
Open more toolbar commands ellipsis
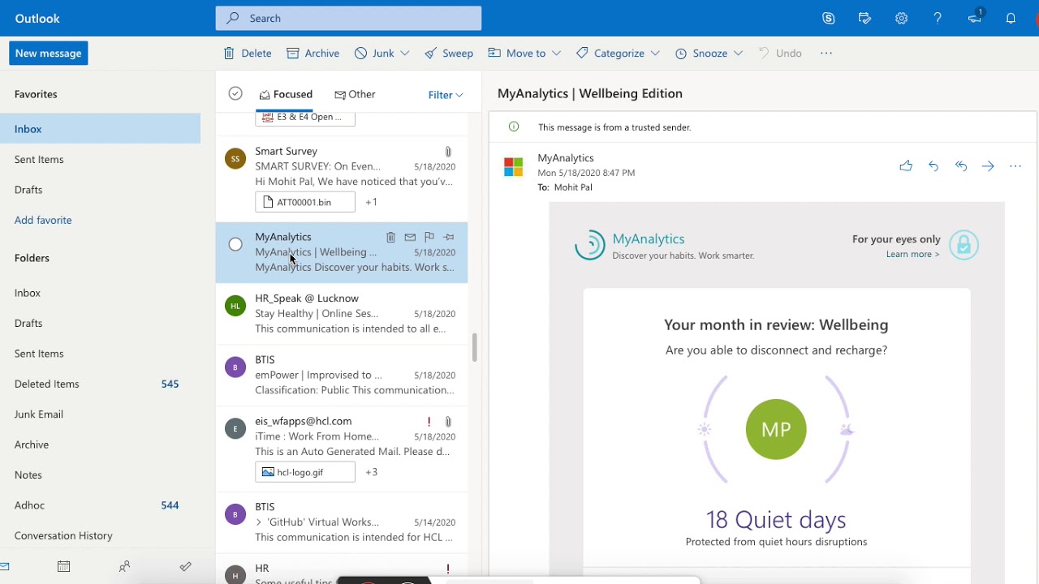coord(826,53)
